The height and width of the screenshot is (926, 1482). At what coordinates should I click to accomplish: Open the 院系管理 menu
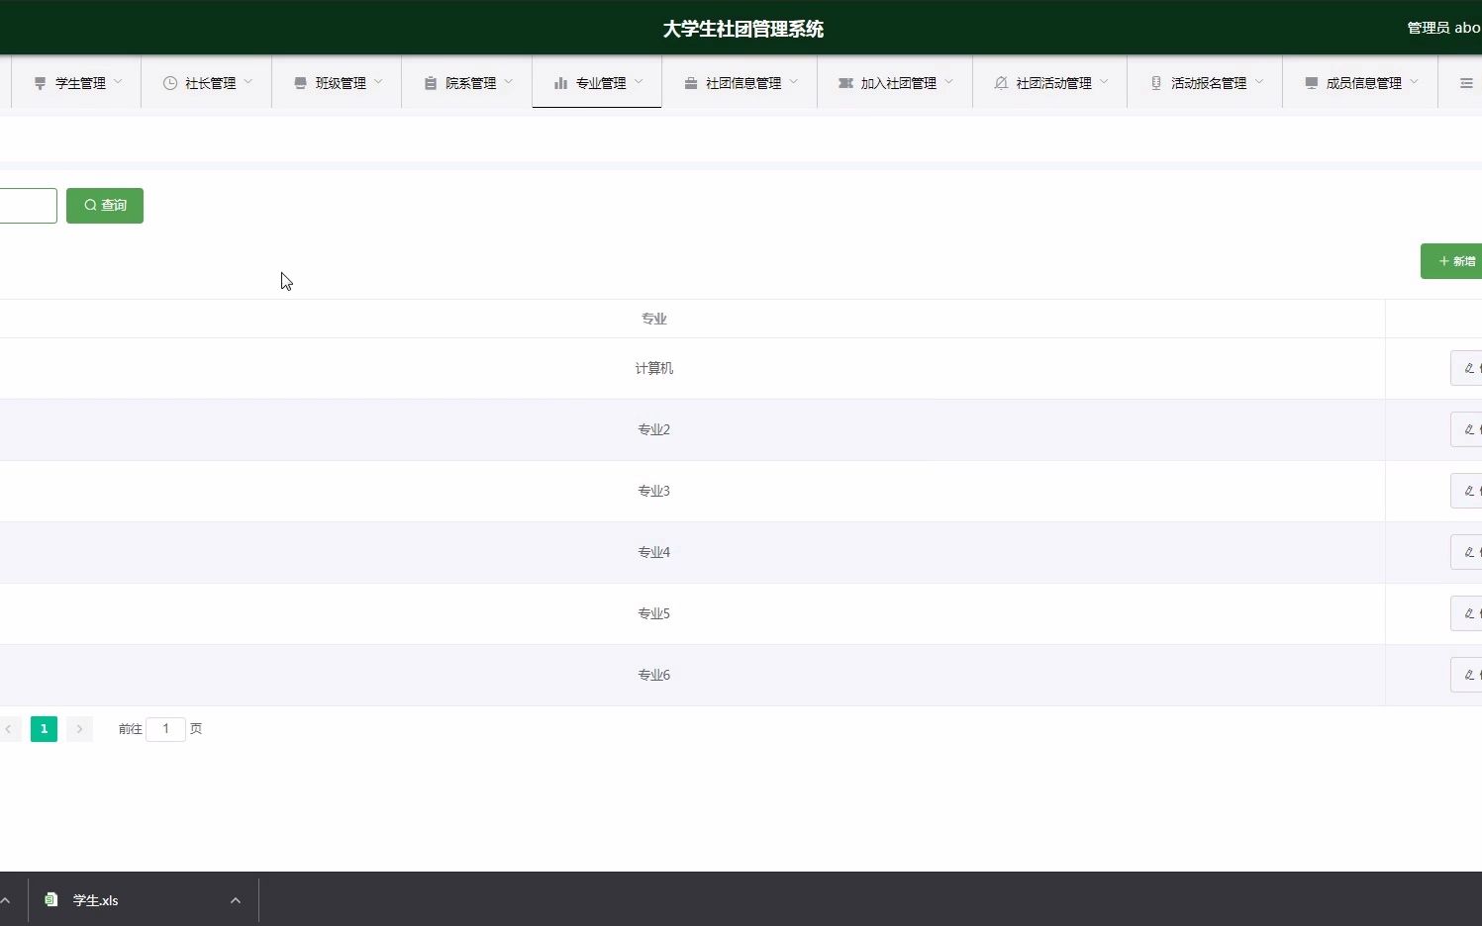[467, 82]
